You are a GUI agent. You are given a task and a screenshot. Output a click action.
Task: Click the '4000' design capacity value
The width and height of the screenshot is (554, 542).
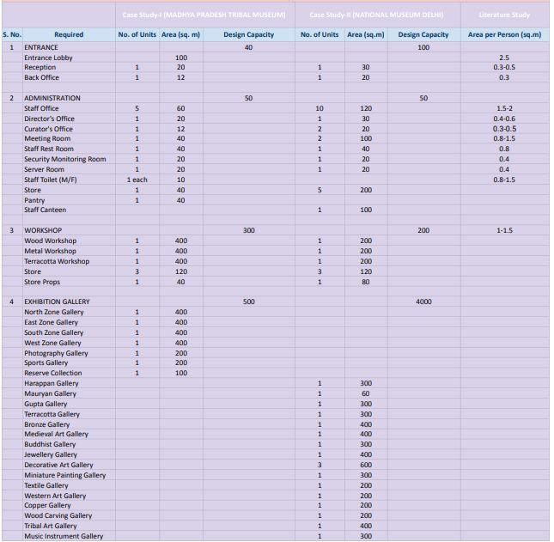click(x=423, y=301)
